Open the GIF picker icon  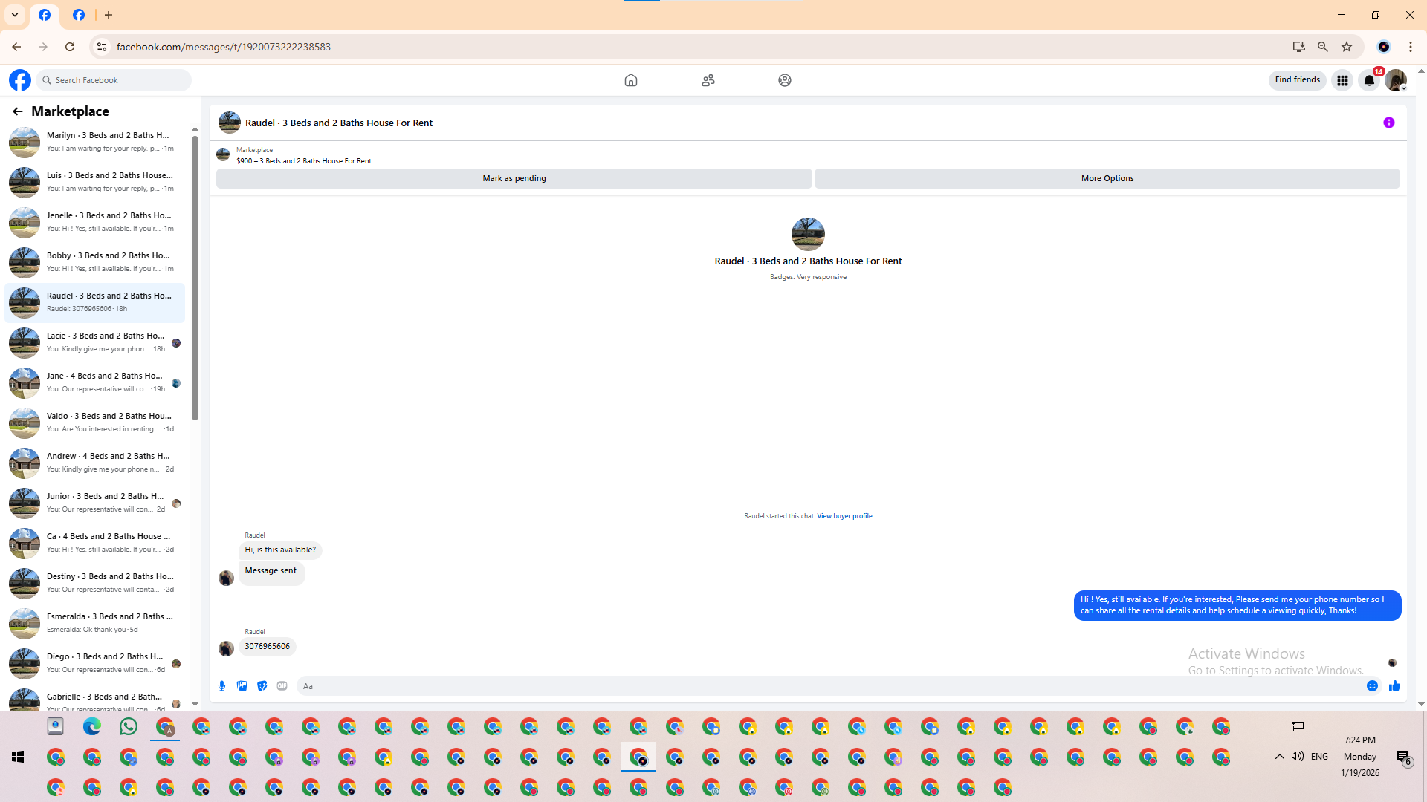(282, 686)
